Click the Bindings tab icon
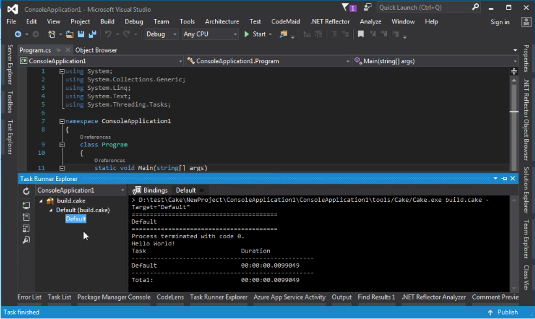 [x=137, y=190]
